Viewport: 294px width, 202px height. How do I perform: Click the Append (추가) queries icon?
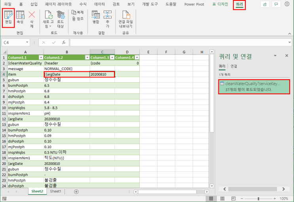(x=108, y=19)
